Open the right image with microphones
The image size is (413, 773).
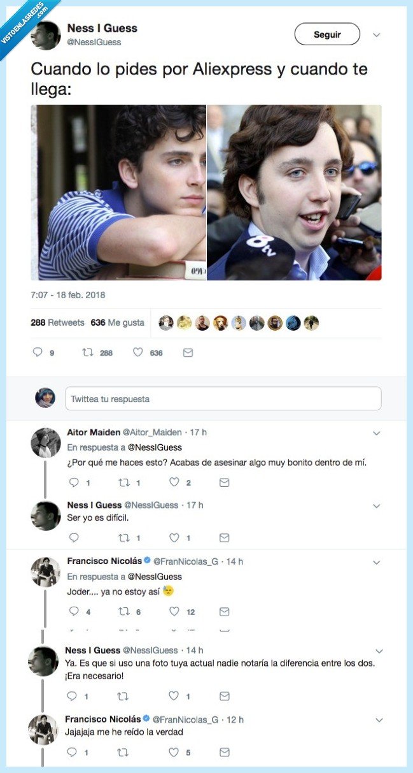pos(294,192)
